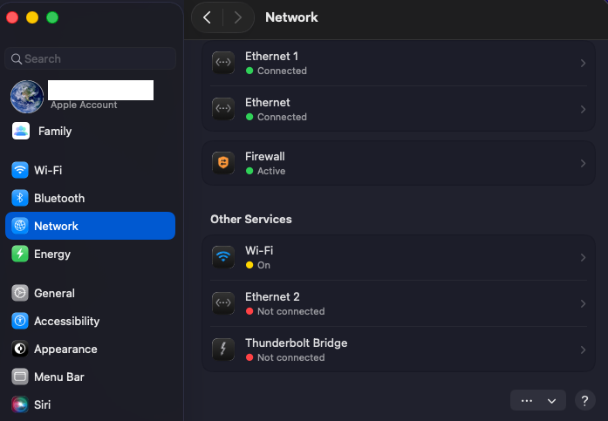Close the window with the red button

point(12,17)
